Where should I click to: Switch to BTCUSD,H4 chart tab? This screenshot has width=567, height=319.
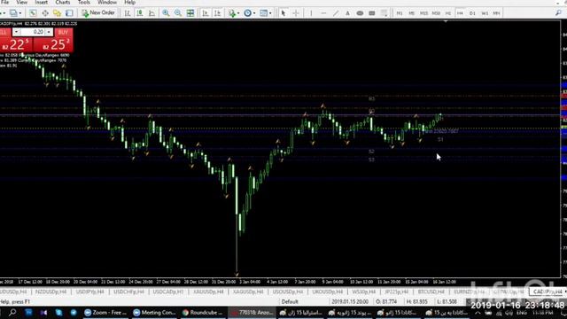431,292
